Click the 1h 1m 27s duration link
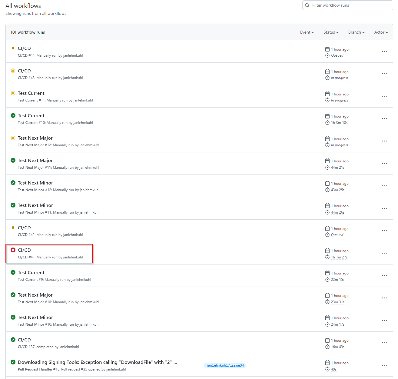 coord(339,257)
